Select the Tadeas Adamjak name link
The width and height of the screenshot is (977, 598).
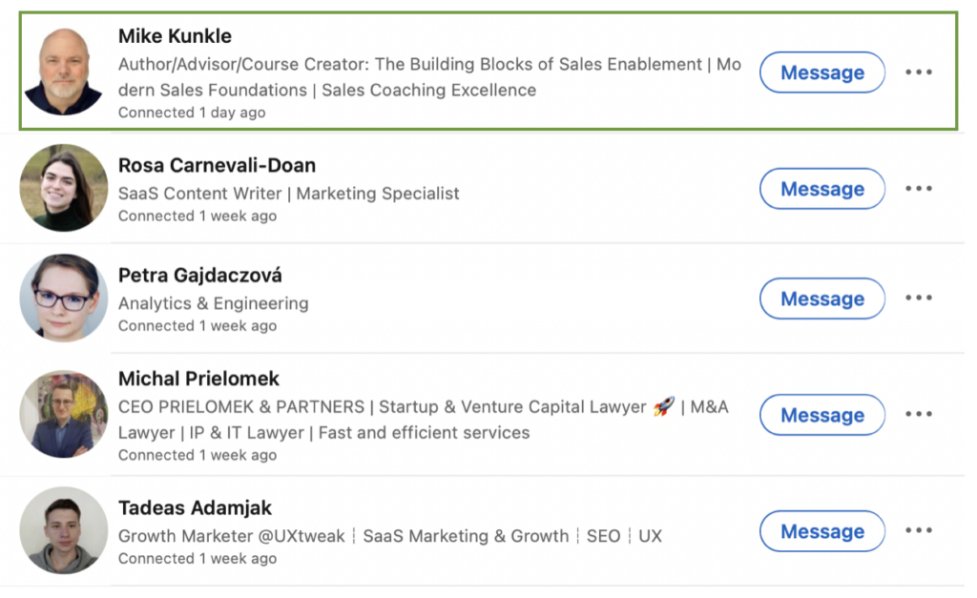point(195,508)
